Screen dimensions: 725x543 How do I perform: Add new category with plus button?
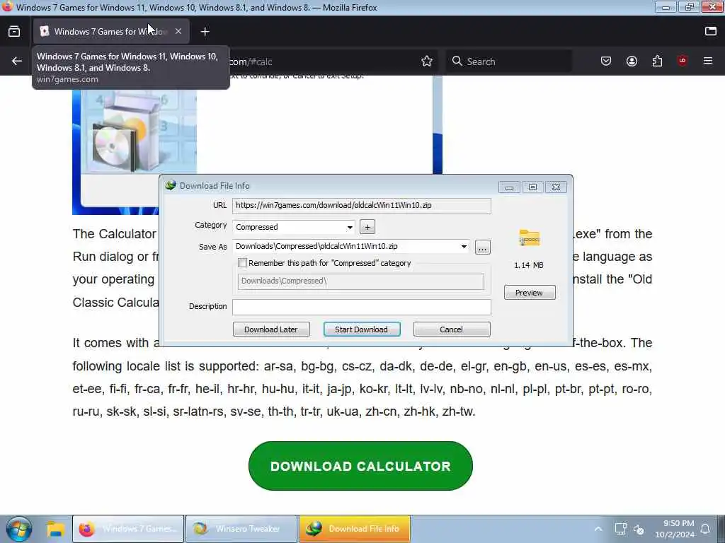(x=367, y=227)
